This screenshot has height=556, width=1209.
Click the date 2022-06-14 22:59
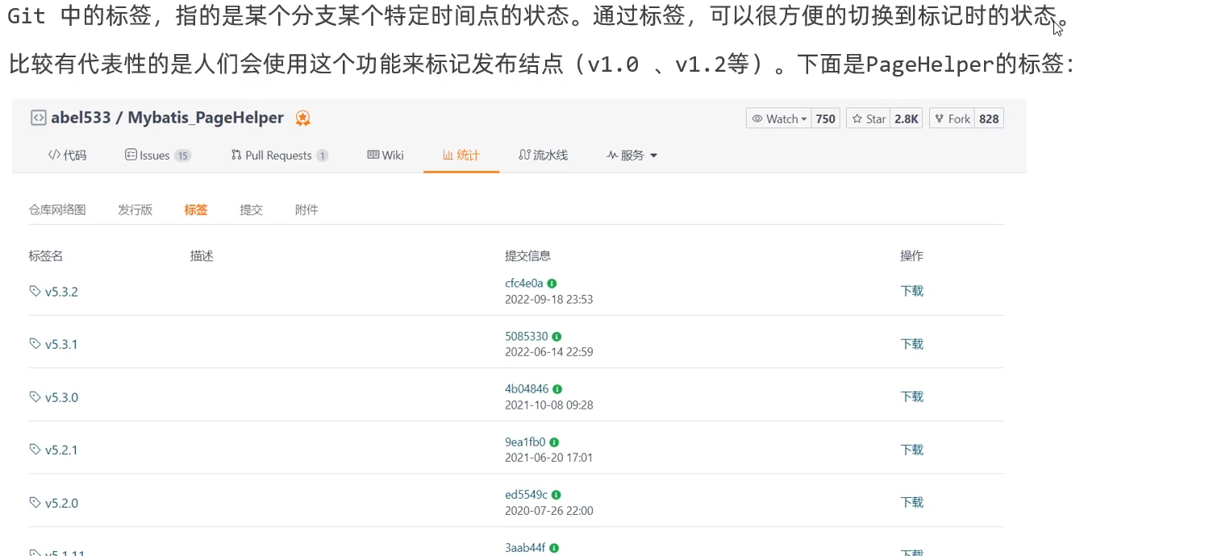(549, 352)
